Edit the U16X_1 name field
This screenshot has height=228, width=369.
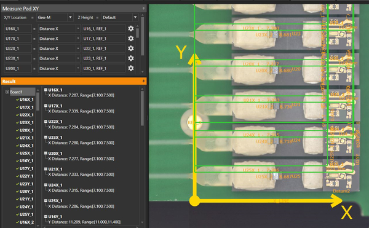(x=18, y=29)
